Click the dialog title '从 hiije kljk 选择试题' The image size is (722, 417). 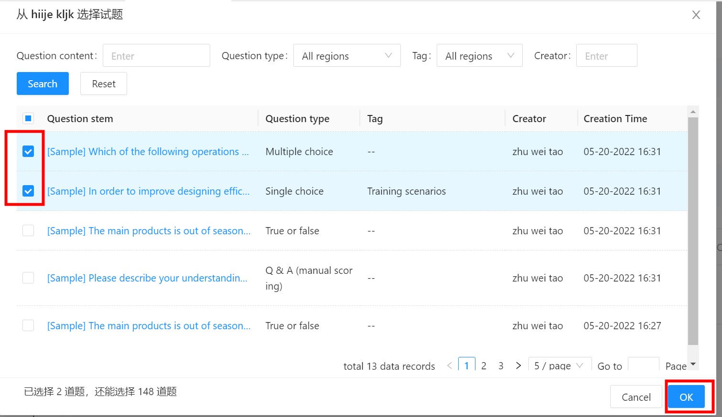pos(70,14)
